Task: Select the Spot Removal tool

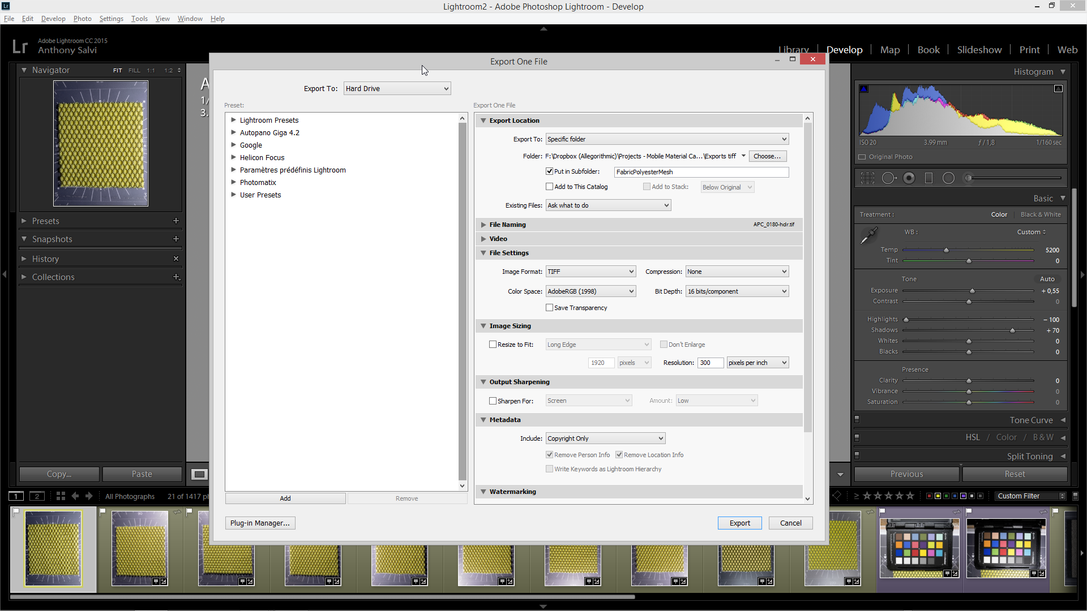Action: click(x=888, y=178)
